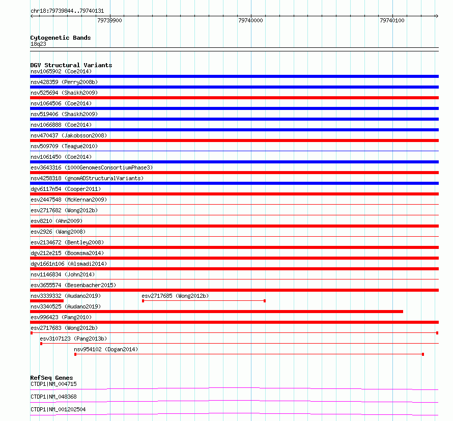Open esv2717682 (Wong2012b) label

[64, 210]
